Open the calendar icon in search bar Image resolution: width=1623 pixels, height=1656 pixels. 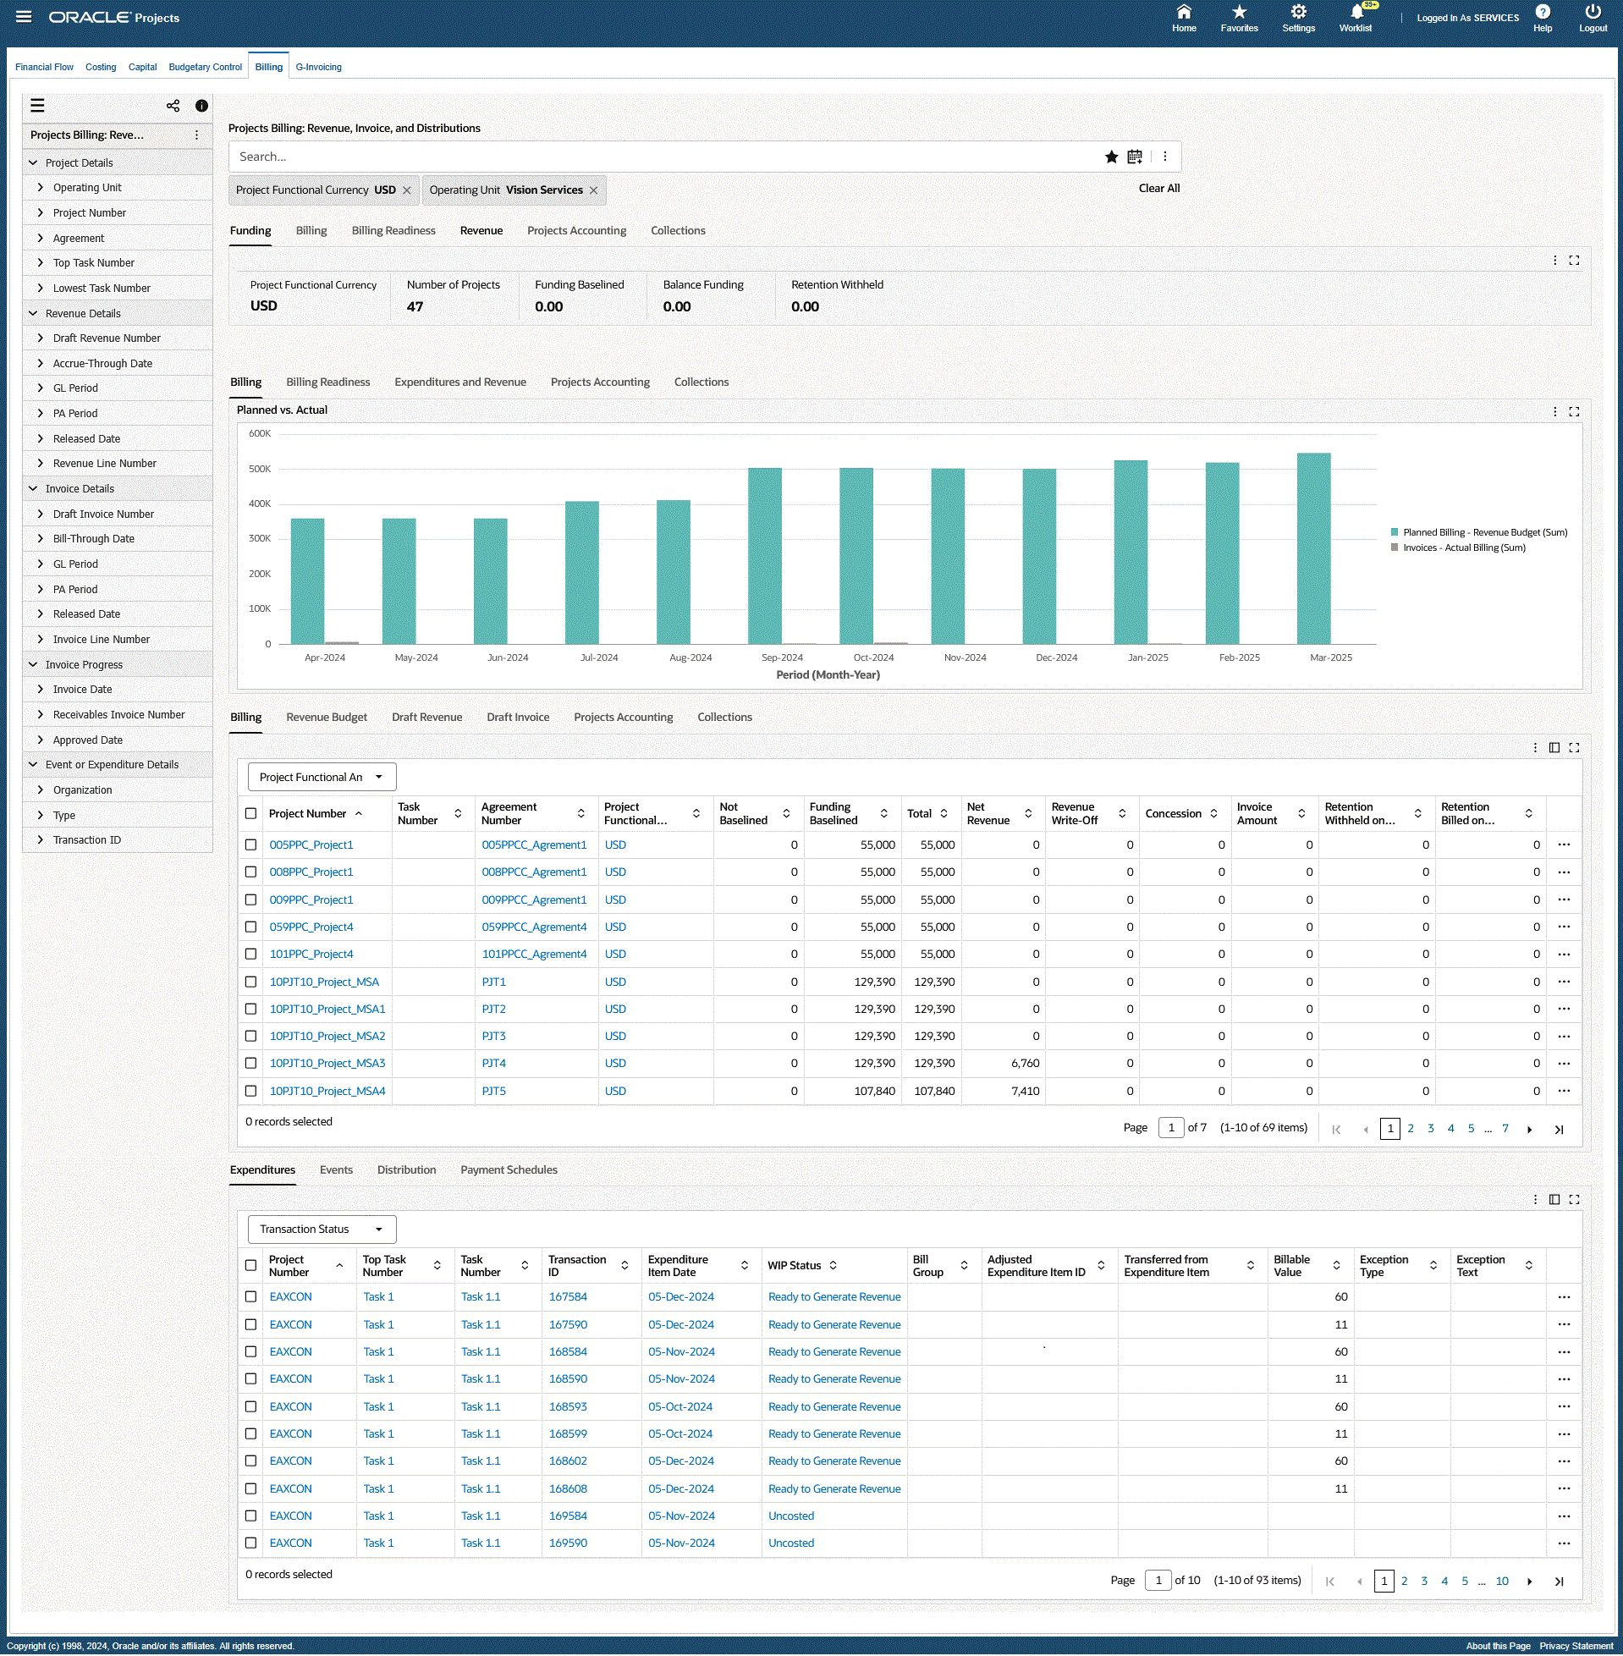click(x=1135, y=157)
